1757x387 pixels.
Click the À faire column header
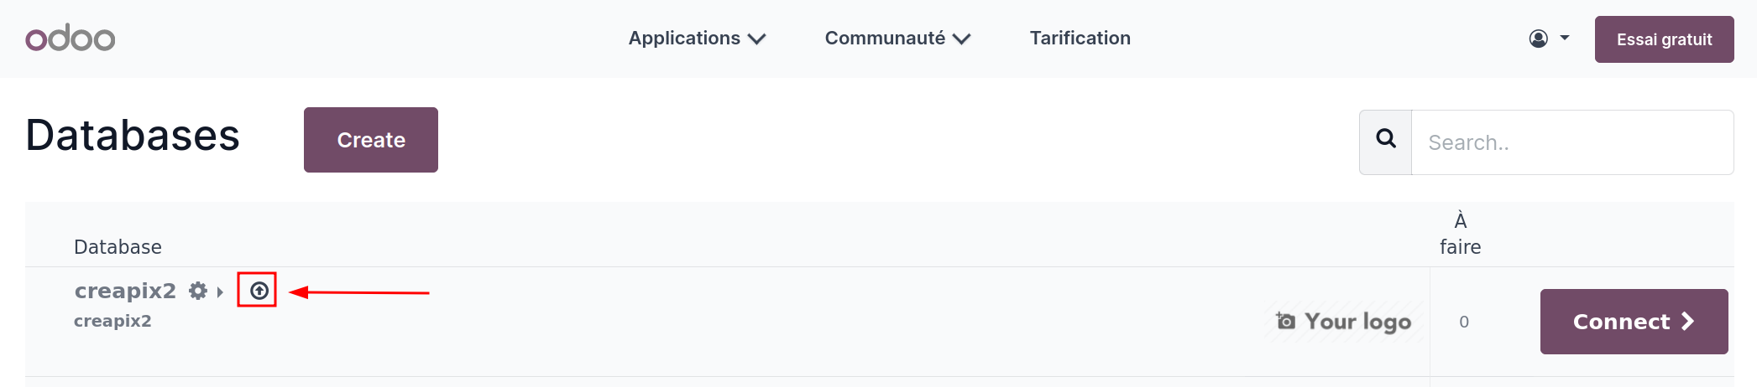click(x=1460, y=234)
